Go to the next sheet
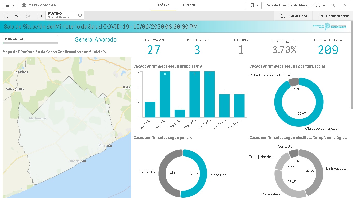 click(x=345, y=5)
